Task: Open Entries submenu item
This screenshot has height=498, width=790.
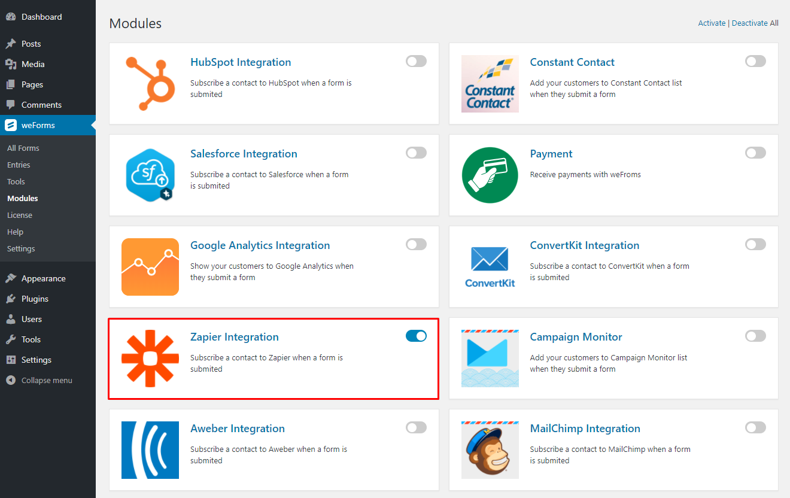Action: click(x=19, y=165)
